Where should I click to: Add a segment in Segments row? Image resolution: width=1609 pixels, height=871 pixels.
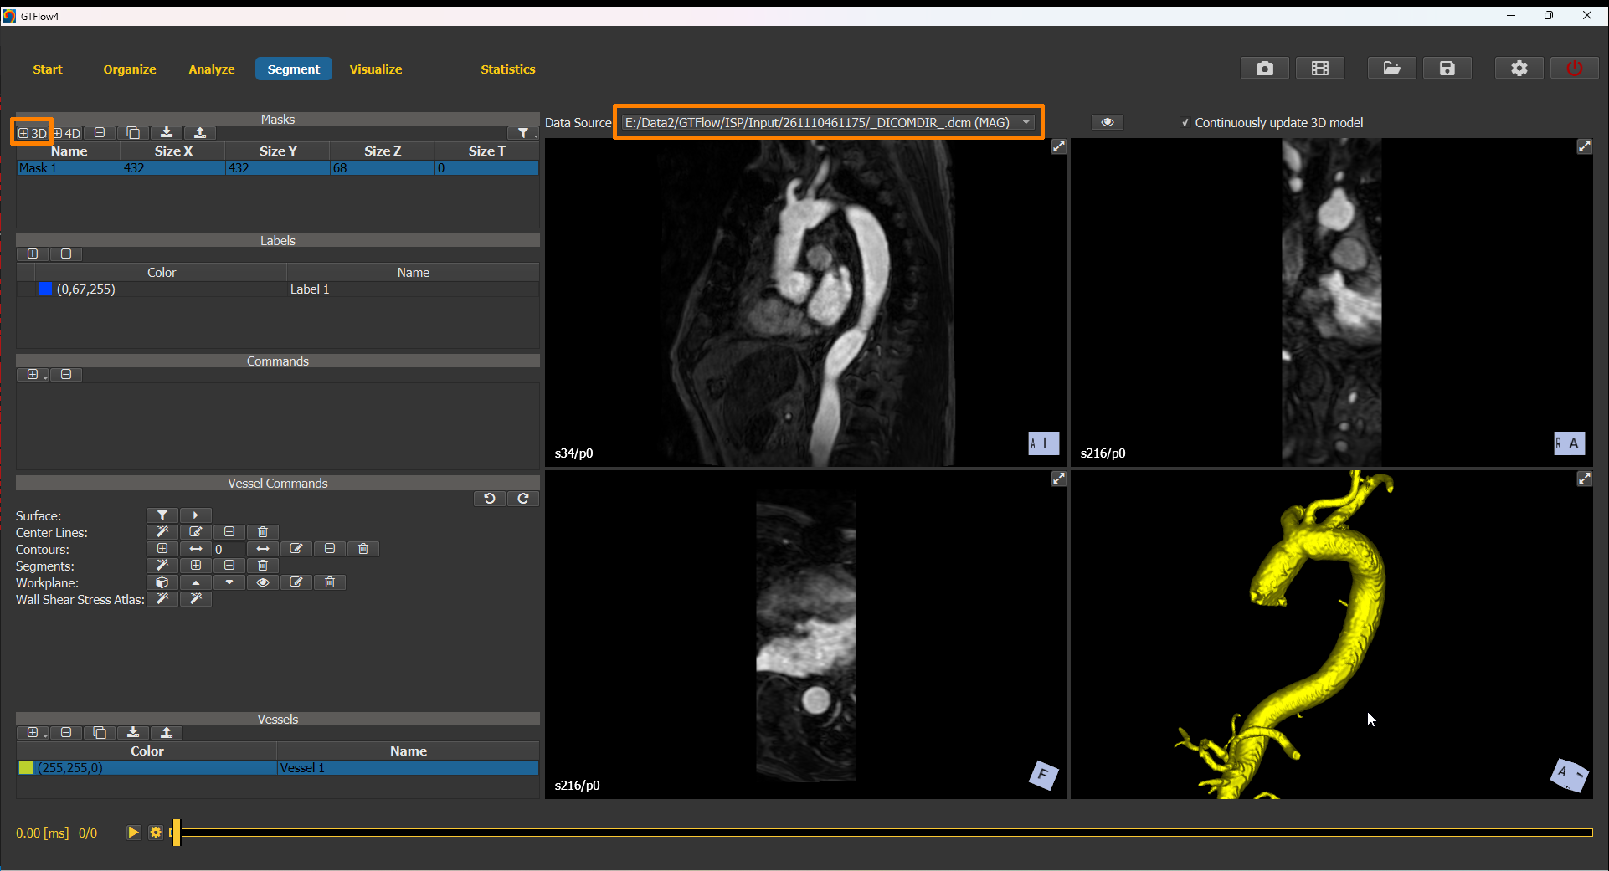point(196,566)
